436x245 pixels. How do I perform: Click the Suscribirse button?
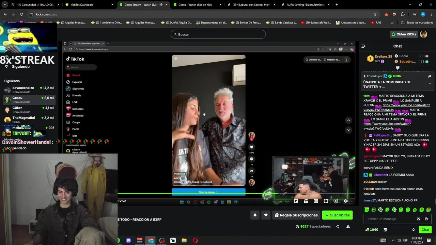pos(337,215)
